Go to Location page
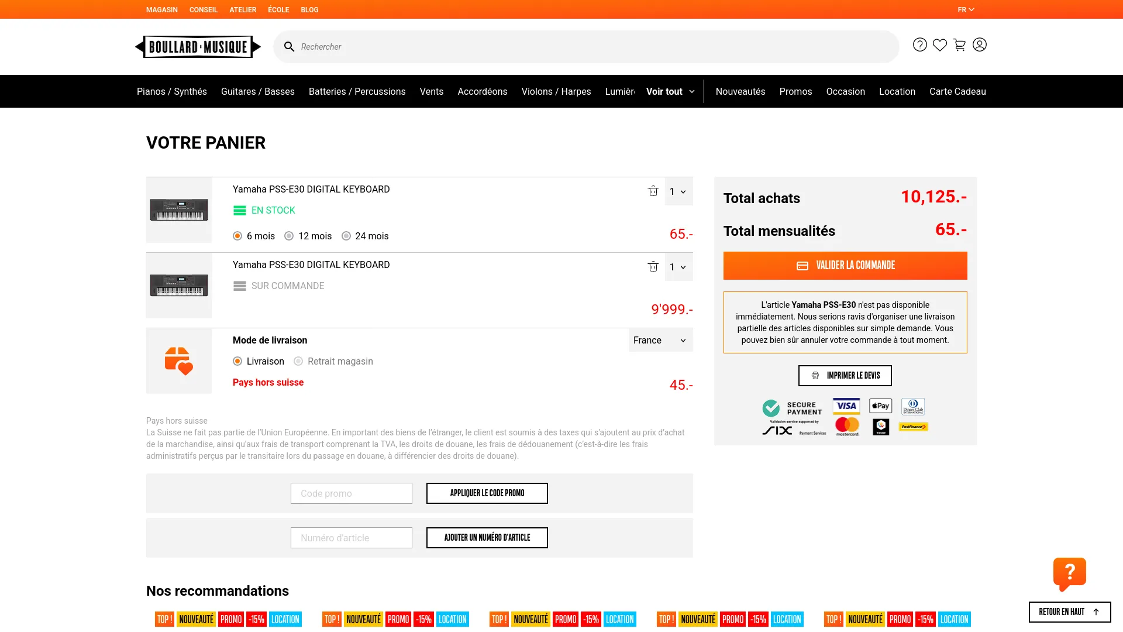 (x=897, y=92)
